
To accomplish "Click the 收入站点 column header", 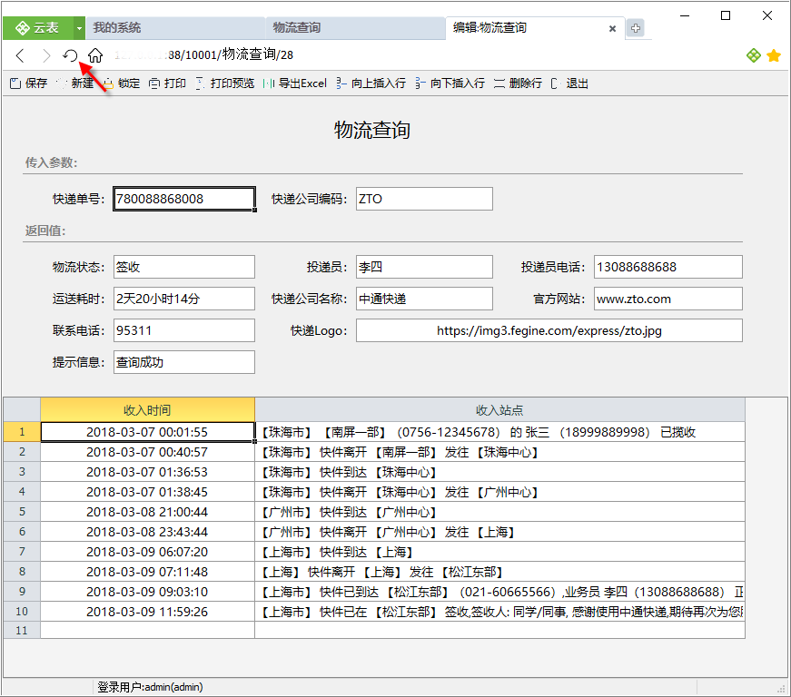I will click(499, 409).
